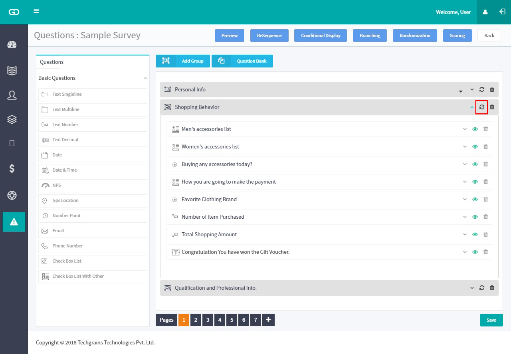Click the Scoring button
511x354 pixels.
coord(458,36)
